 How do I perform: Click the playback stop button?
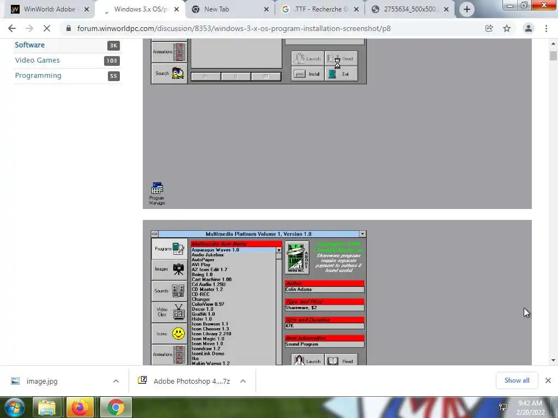[266, 76]
